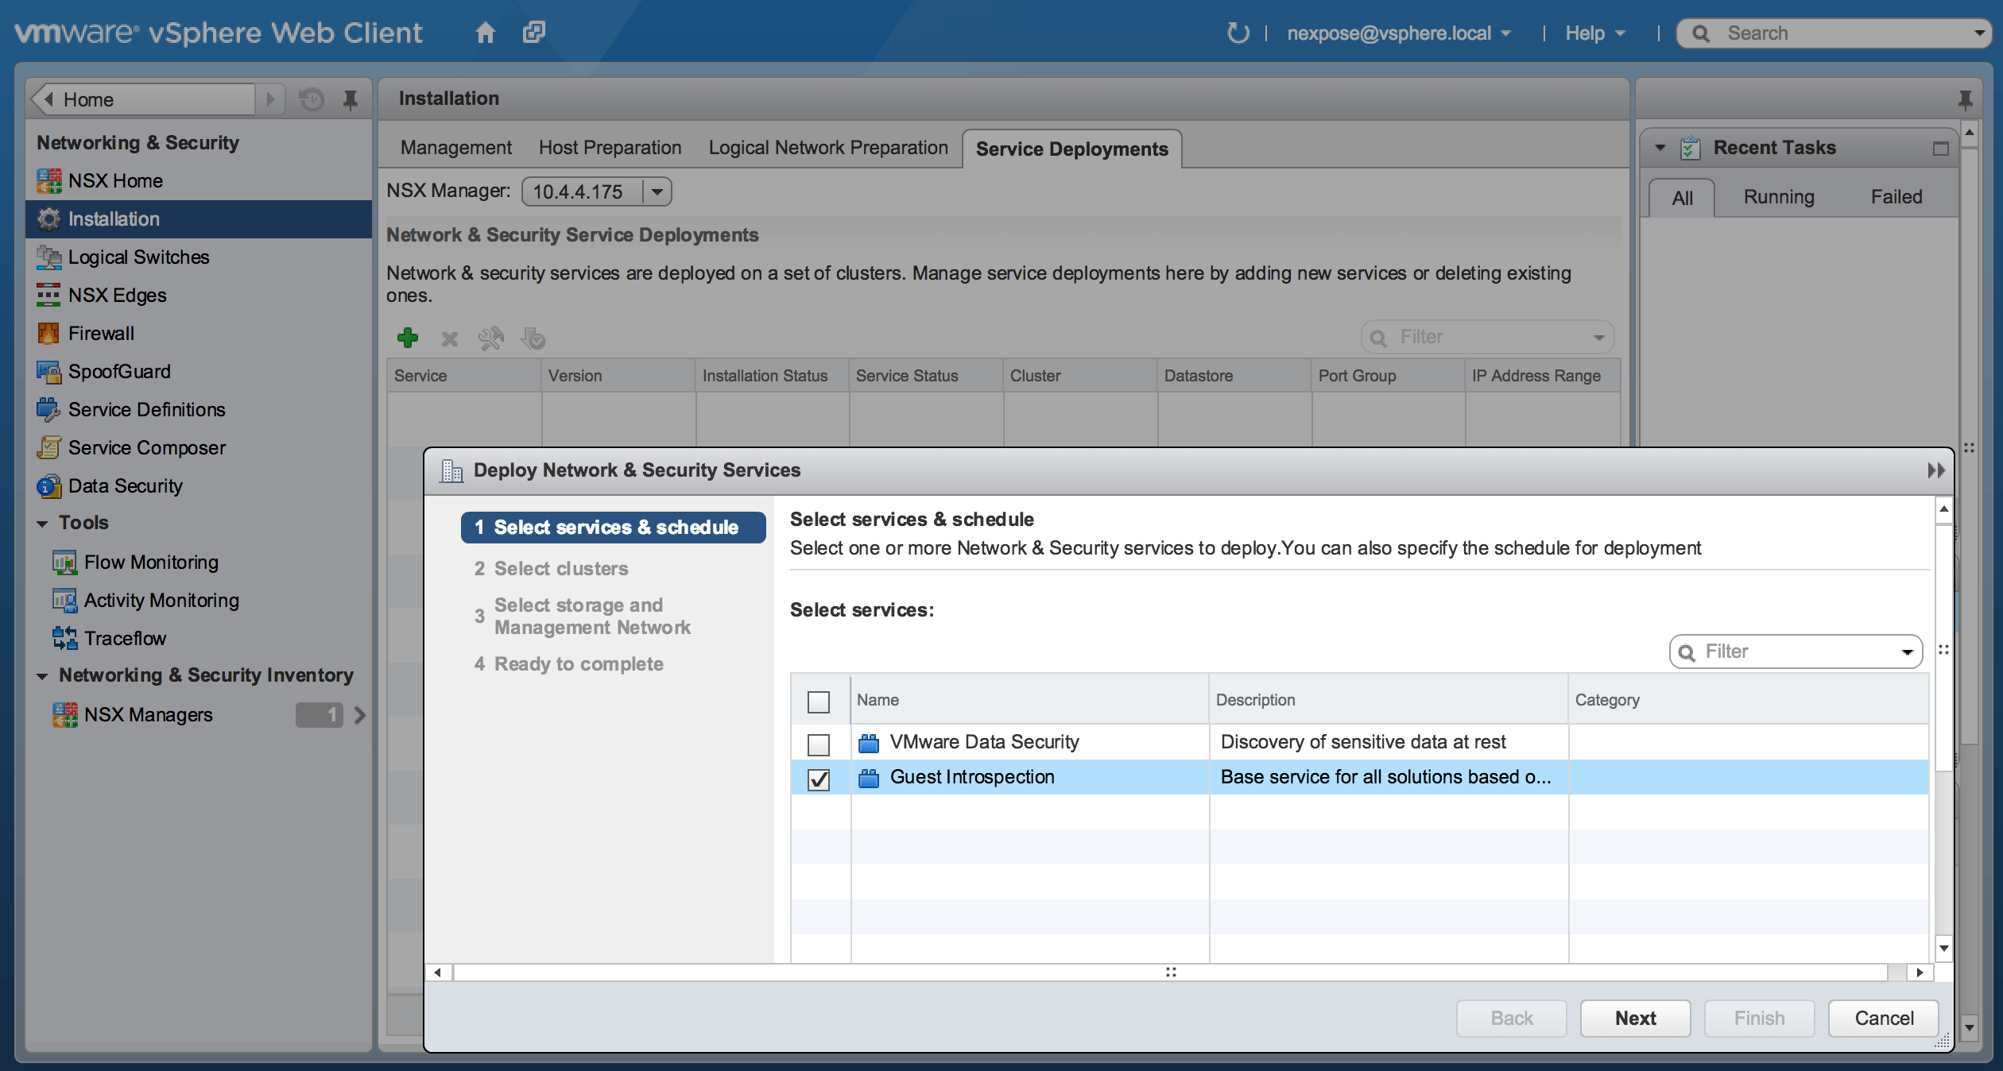Check the VMware Data Security checkbox

click(x=818, y=744)
